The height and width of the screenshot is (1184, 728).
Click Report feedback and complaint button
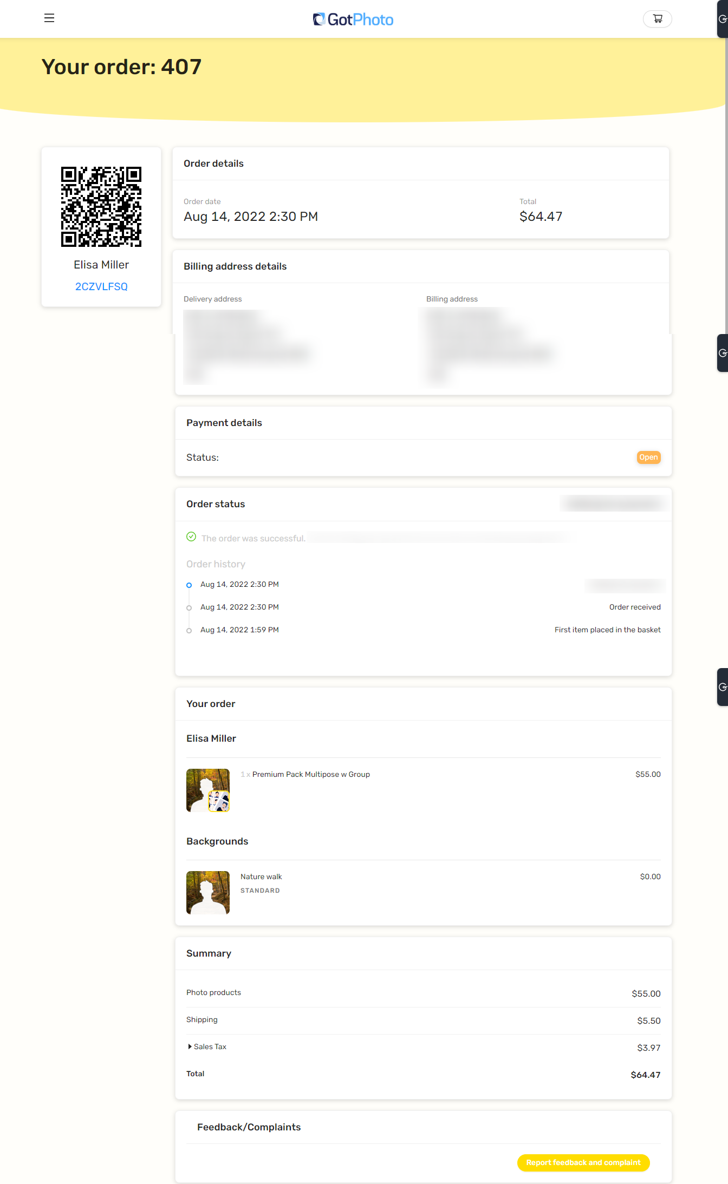coord(583,1162)
